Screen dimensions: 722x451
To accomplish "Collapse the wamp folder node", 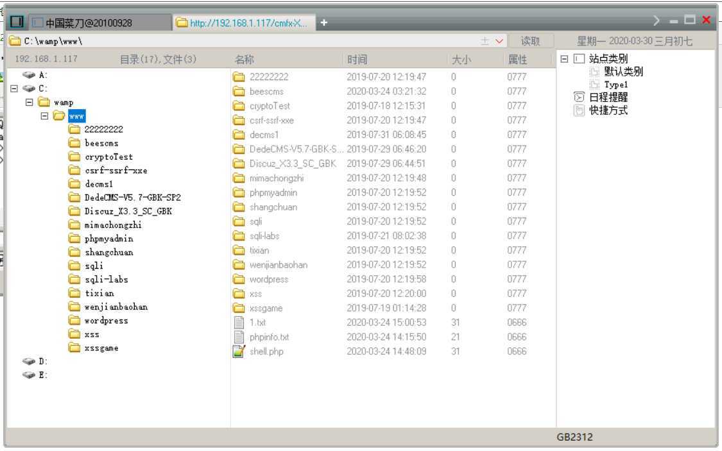I will 29,102.
